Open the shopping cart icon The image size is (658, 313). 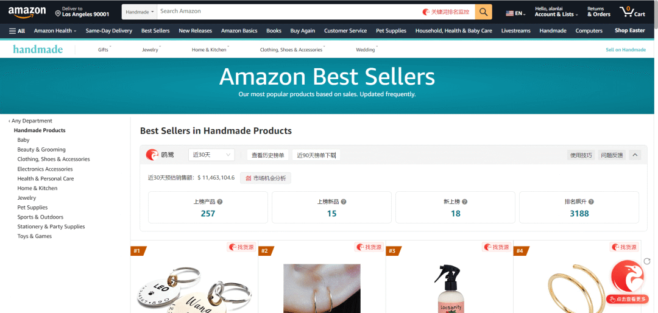point(632,12)
